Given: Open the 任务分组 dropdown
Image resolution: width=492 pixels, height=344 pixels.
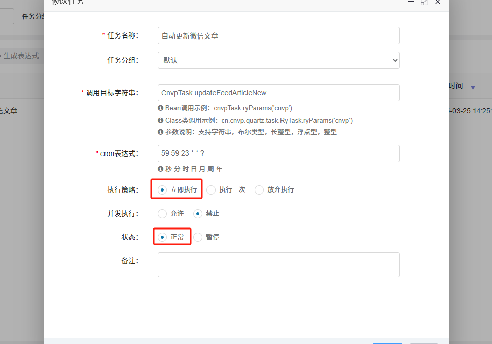Looking at the screenshot, I should 278,60.
